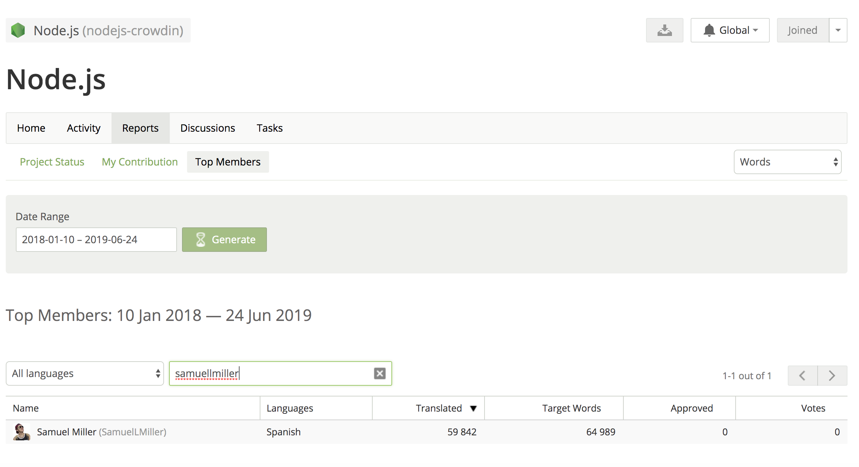Go to the Discussions tab
Screen dimensions: 859x467
pos(208,128)
